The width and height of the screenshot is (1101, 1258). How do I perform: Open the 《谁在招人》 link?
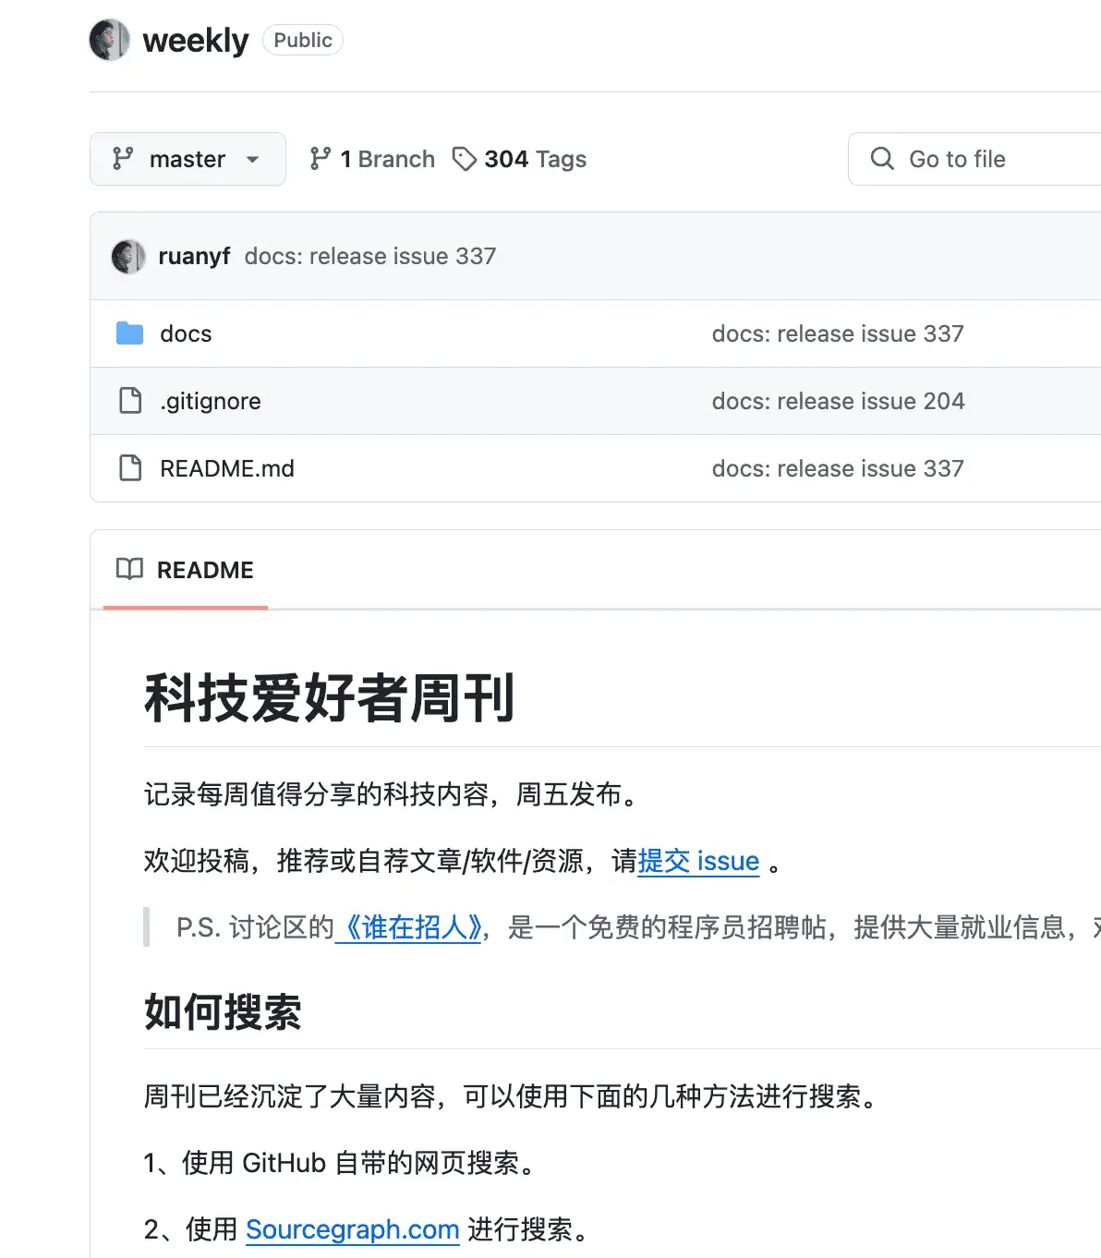point(408,927)
